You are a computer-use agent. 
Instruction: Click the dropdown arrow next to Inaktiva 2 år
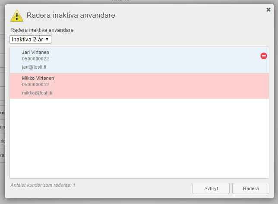pyautogui.click(x=47, y=39)
